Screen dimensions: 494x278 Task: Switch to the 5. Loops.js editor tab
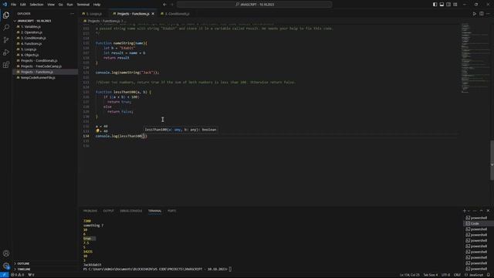coord(94,14)
